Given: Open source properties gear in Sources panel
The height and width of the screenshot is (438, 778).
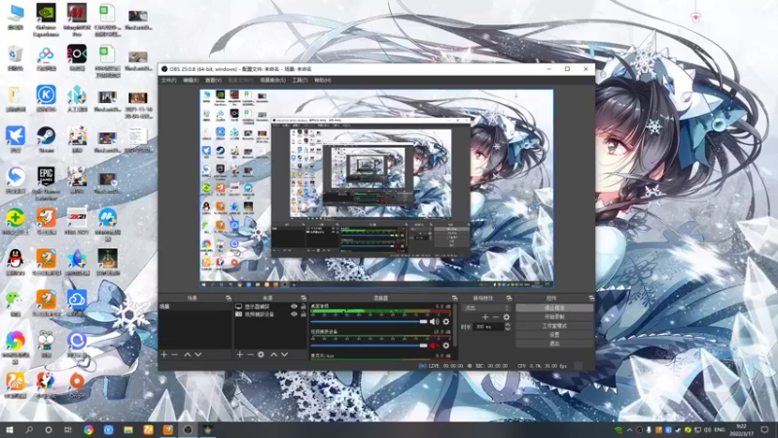Looking at the screenshot, I should (261, 354).
